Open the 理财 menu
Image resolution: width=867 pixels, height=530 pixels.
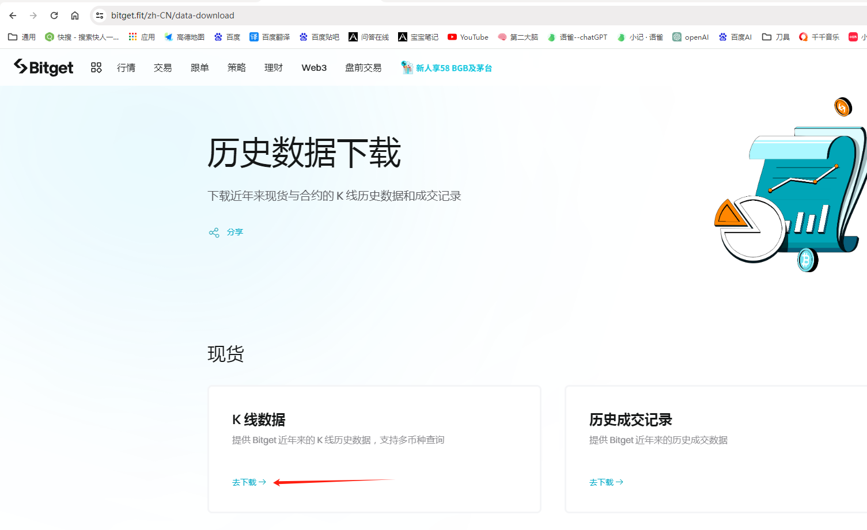coord(274,67)
